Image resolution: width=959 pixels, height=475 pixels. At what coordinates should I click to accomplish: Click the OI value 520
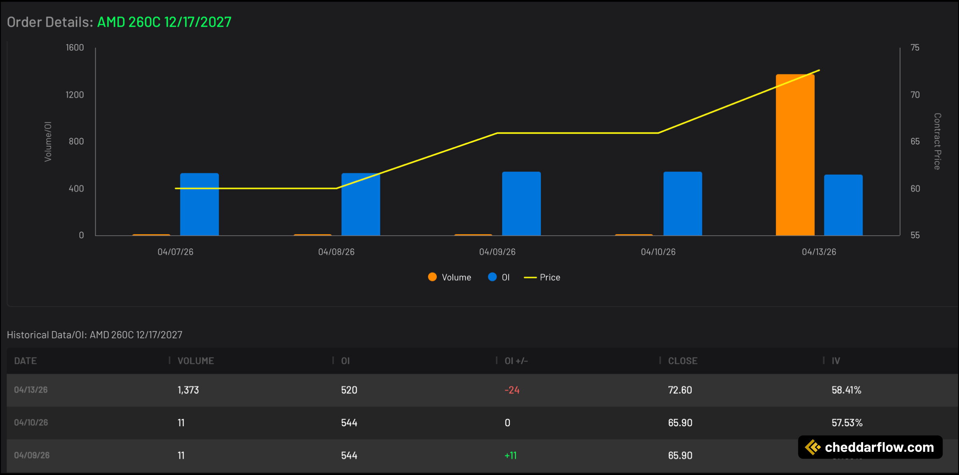click(x=349, y=390)
